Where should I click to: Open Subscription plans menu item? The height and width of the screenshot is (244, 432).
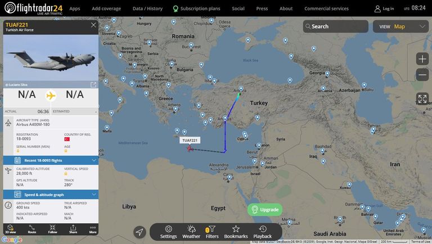196,8
